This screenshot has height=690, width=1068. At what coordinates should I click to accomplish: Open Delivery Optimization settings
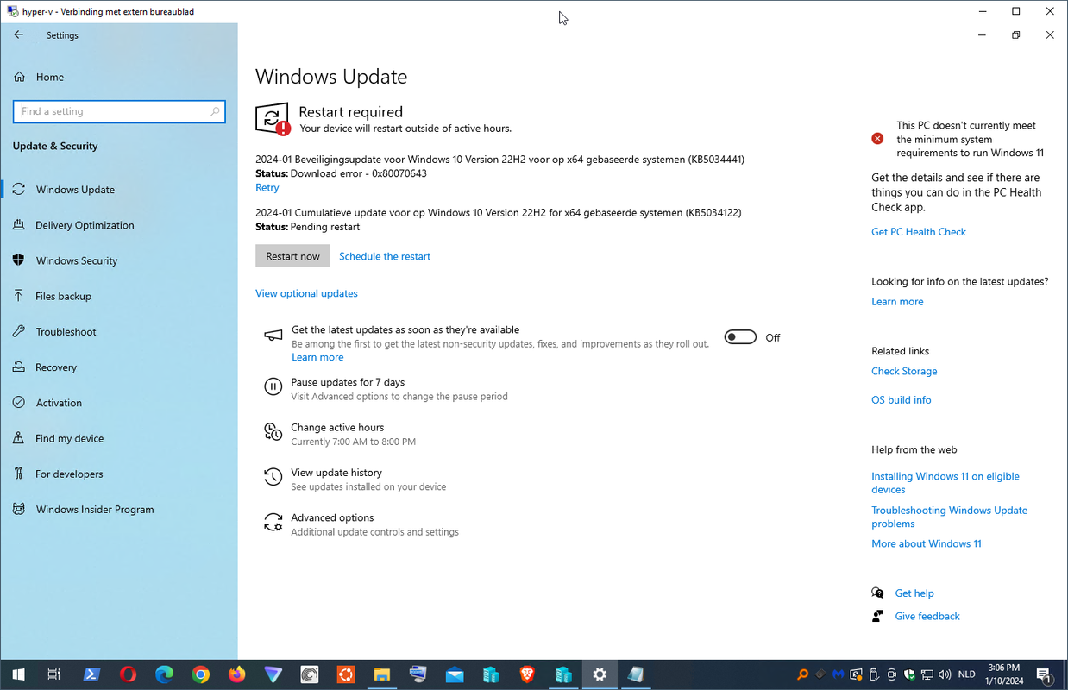click(x=85, y=225)
